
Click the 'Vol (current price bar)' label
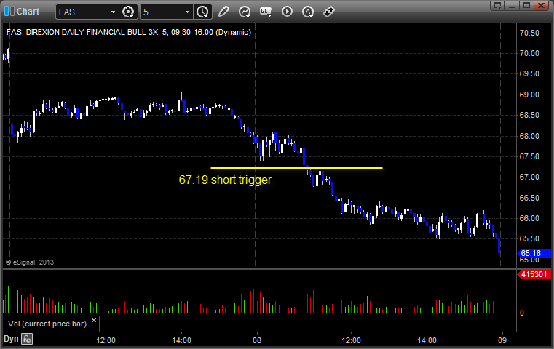tap(47, 324)
